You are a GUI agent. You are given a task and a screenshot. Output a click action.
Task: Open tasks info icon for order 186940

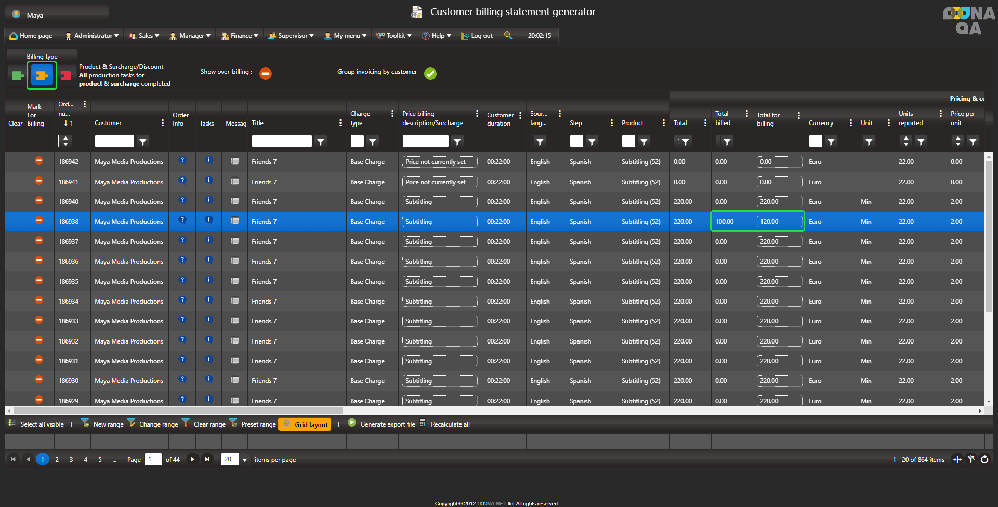pos(209,200)
